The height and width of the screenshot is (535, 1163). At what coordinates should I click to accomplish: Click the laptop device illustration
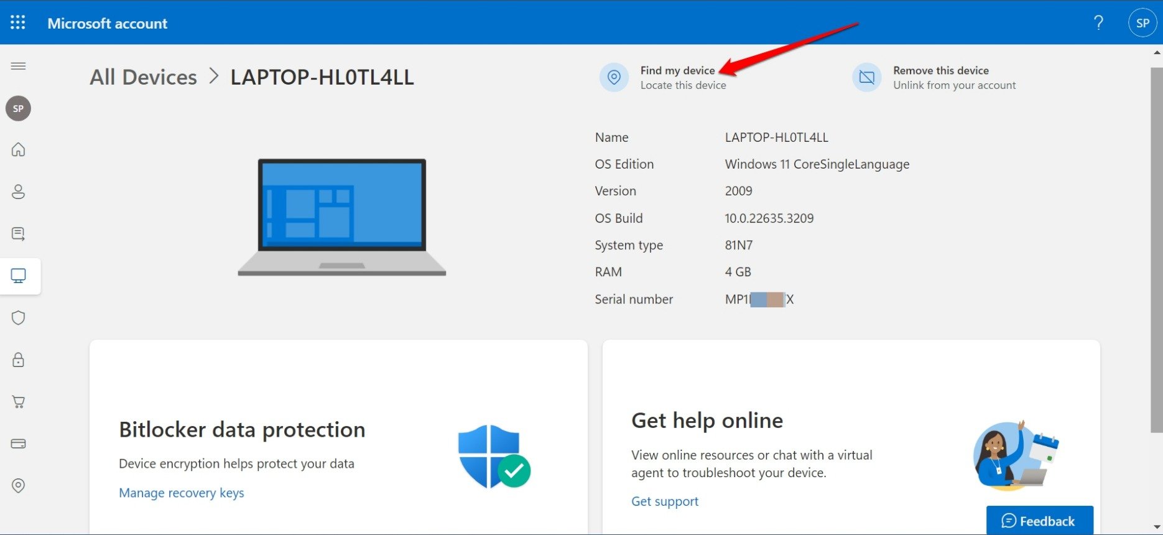342,217
